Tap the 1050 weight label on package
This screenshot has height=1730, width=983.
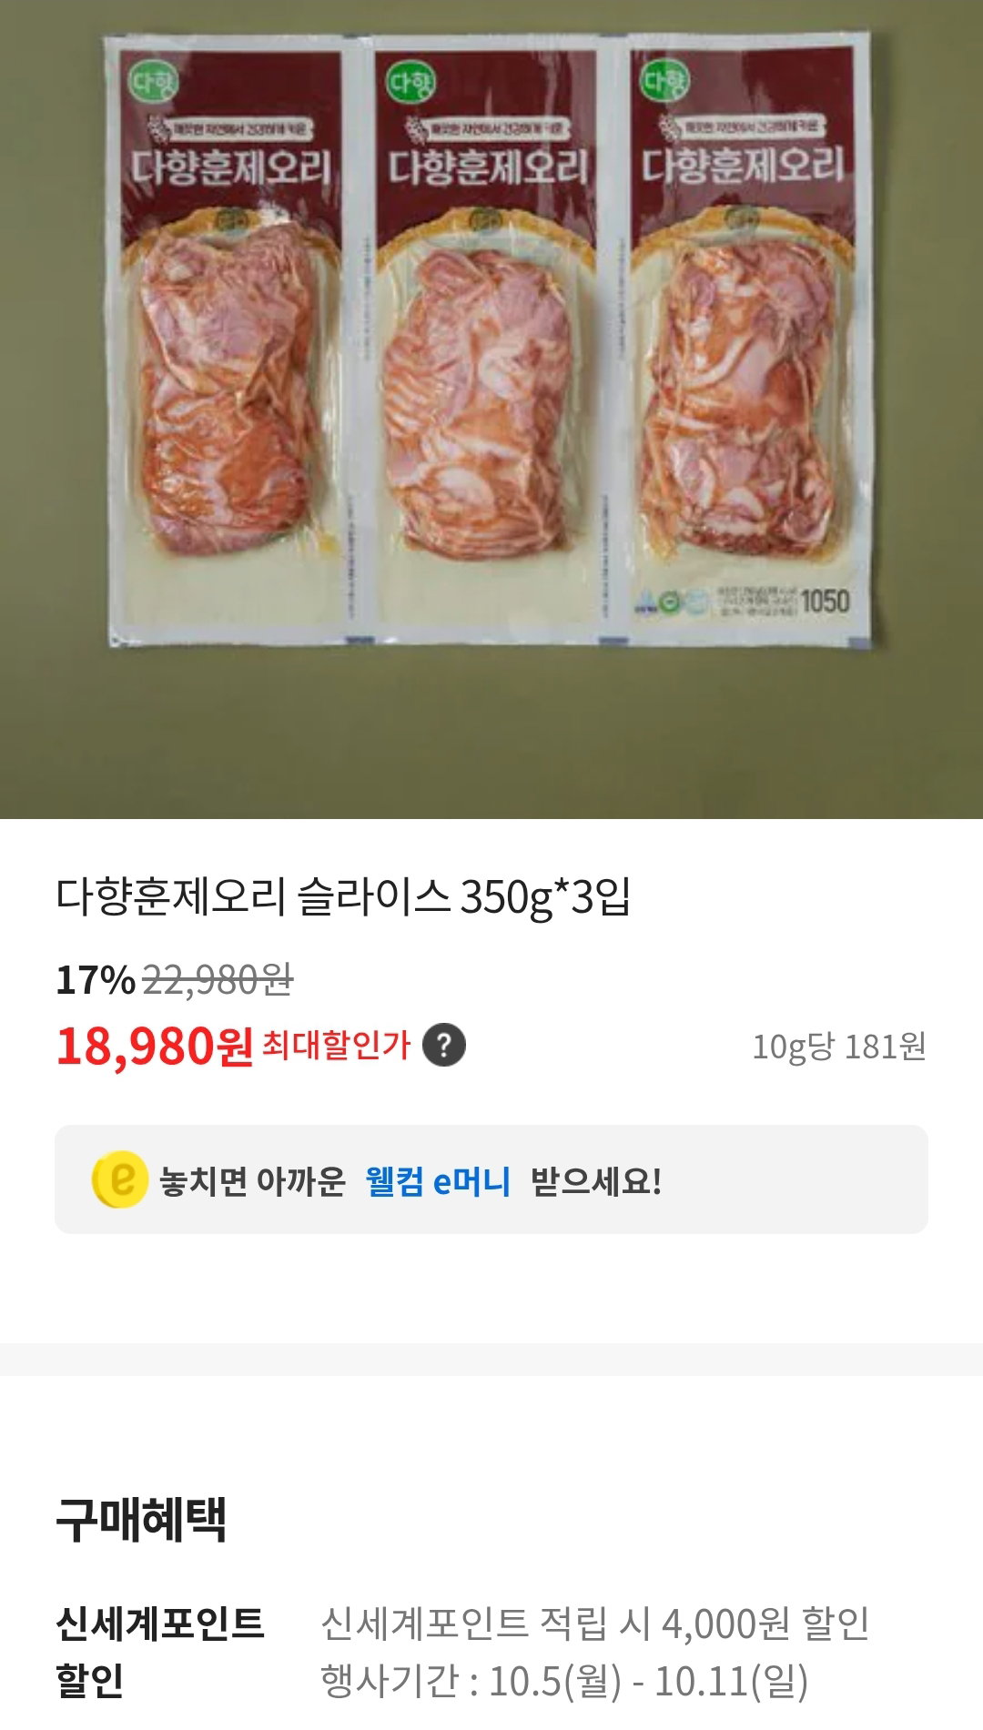825,602
